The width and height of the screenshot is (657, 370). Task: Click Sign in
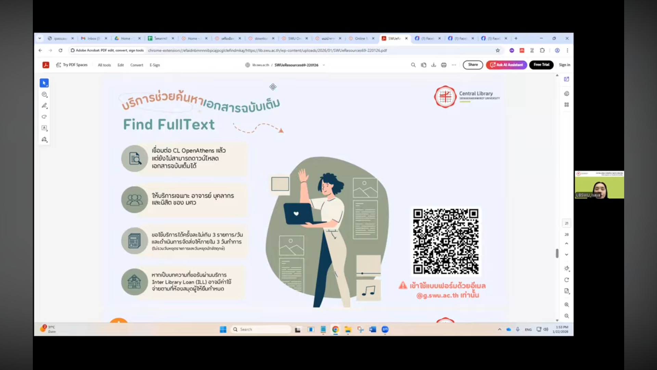(x=565, y=65)
